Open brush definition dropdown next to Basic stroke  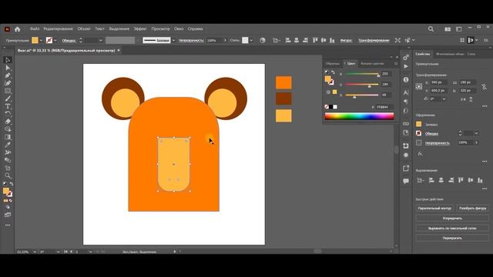(x=173, y=40)
